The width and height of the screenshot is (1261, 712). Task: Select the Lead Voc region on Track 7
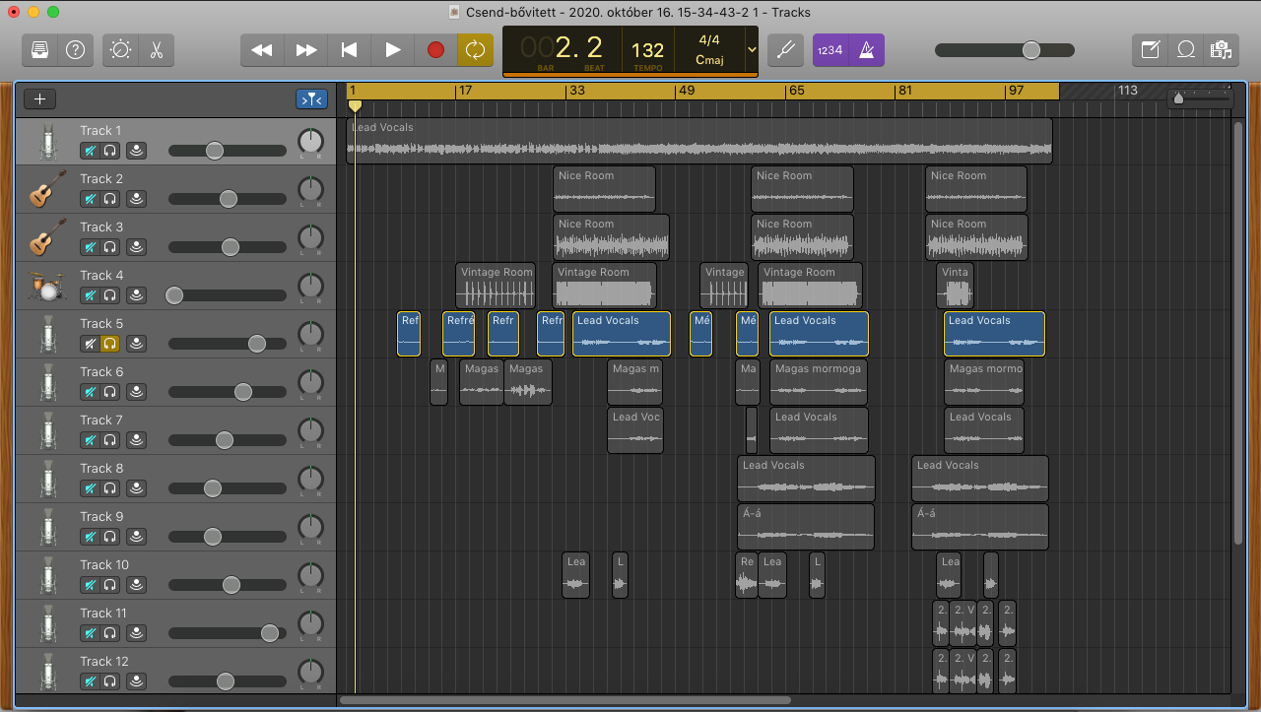(x=635, y=430)
